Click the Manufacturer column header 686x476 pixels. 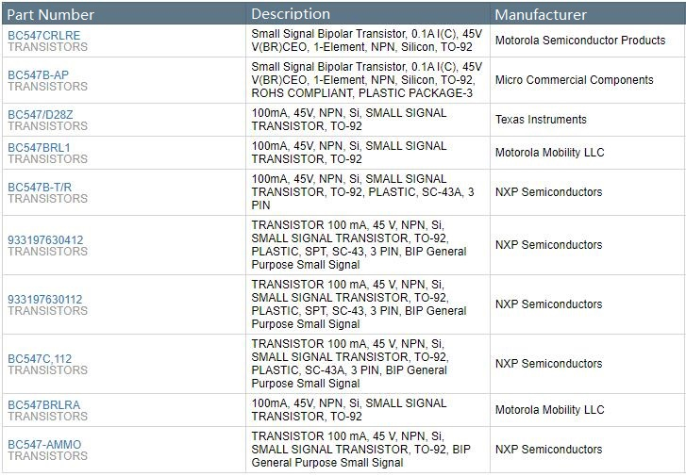click(541, 14)
